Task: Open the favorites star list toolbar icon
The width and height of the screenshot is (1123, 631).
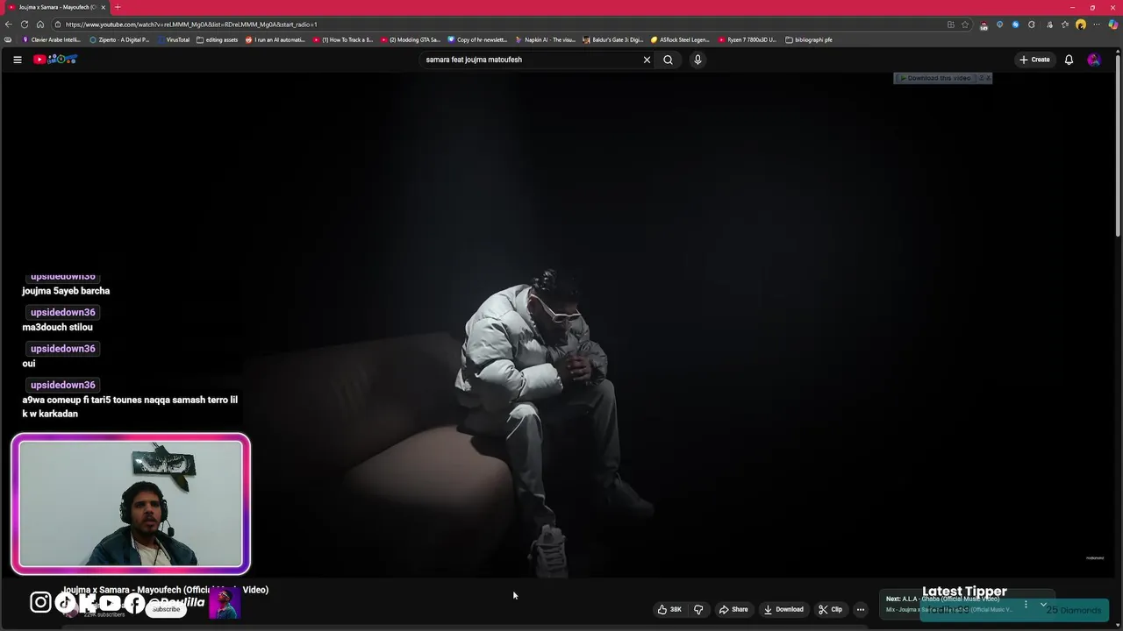Action: [x=1064, y=25]
